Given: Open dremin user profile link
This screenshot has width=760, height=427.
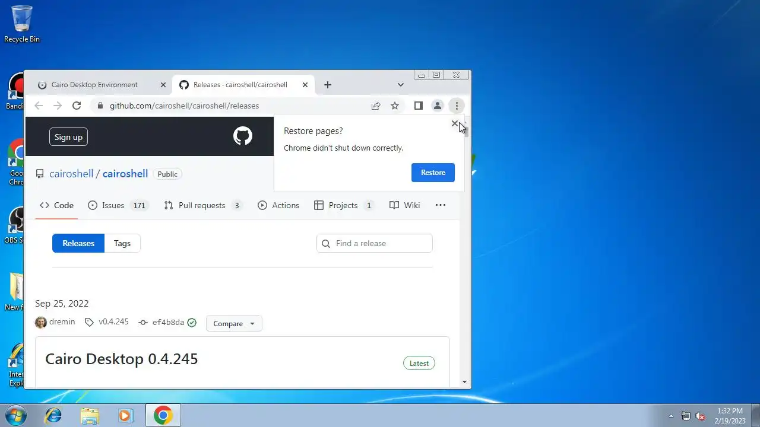Looking at the screenshot, I should point(62,322).
